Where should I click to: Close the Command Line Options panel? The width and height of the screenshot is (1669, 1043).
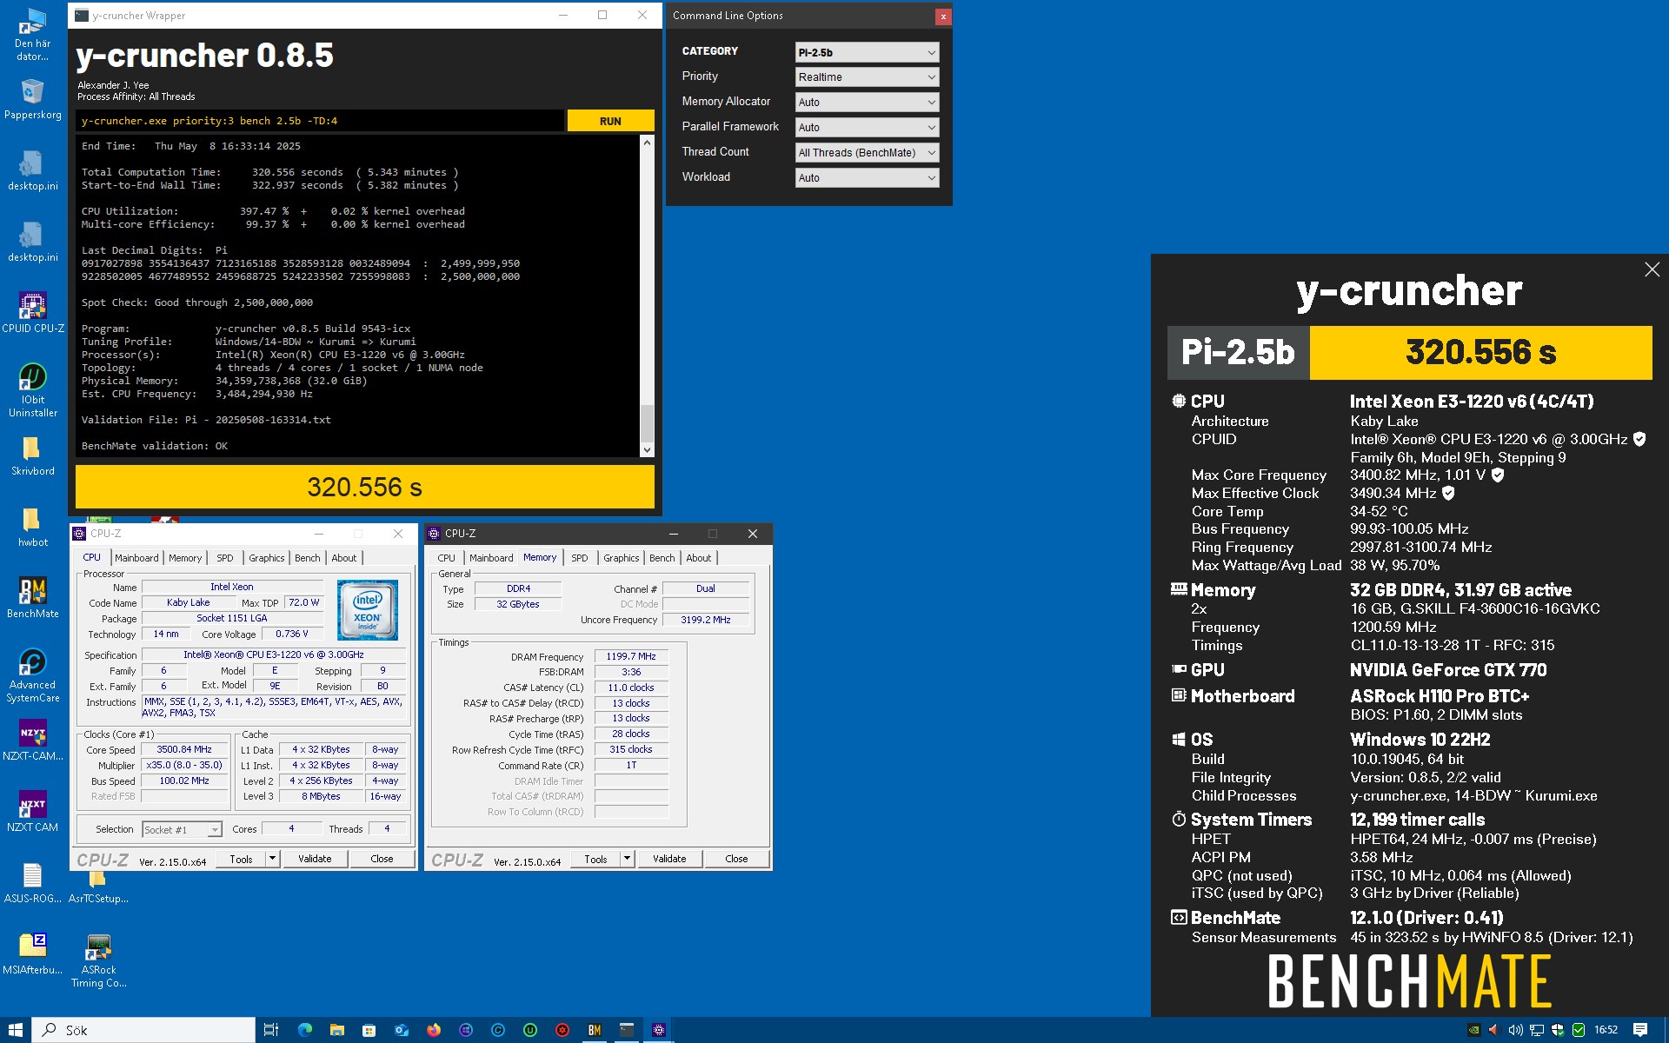(943, 17)
